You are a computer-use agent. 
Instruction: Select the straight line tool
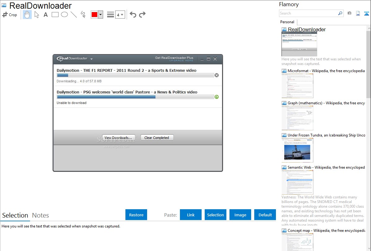tap(74, 15)
